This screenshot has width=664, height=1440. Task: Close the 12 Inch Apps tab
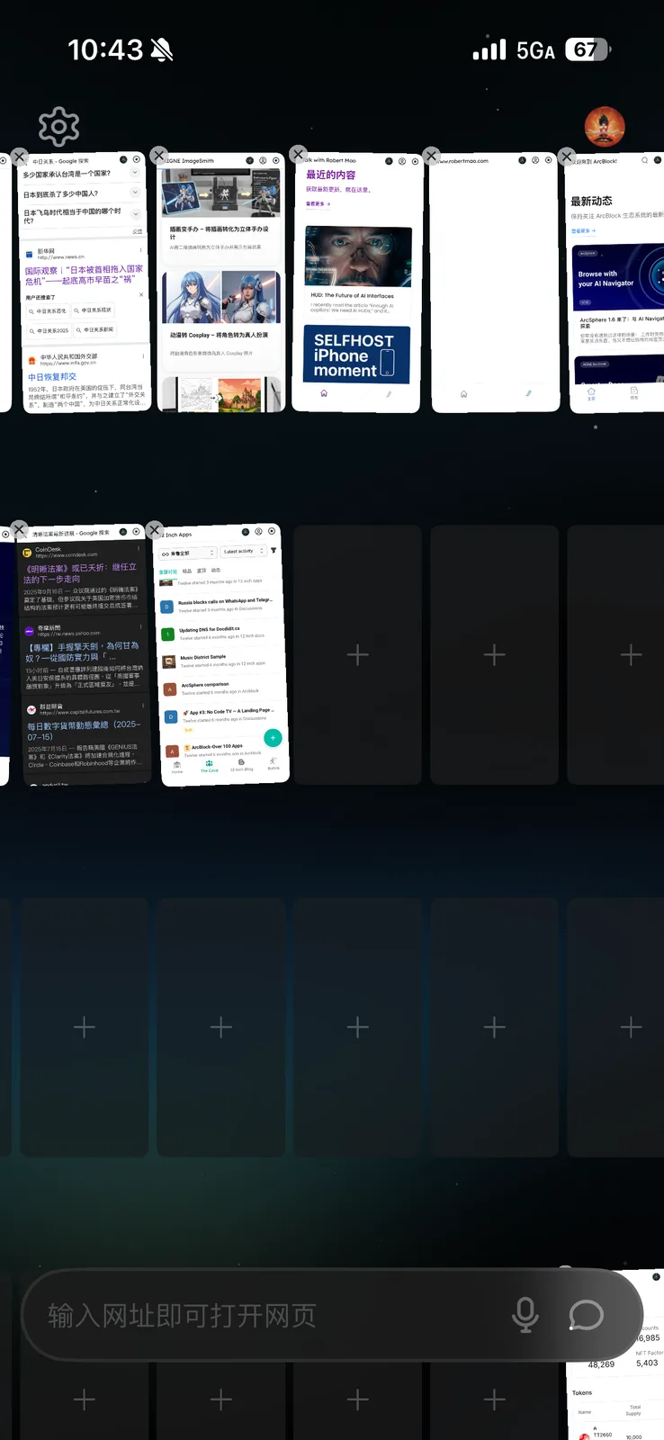pos(155,529)
